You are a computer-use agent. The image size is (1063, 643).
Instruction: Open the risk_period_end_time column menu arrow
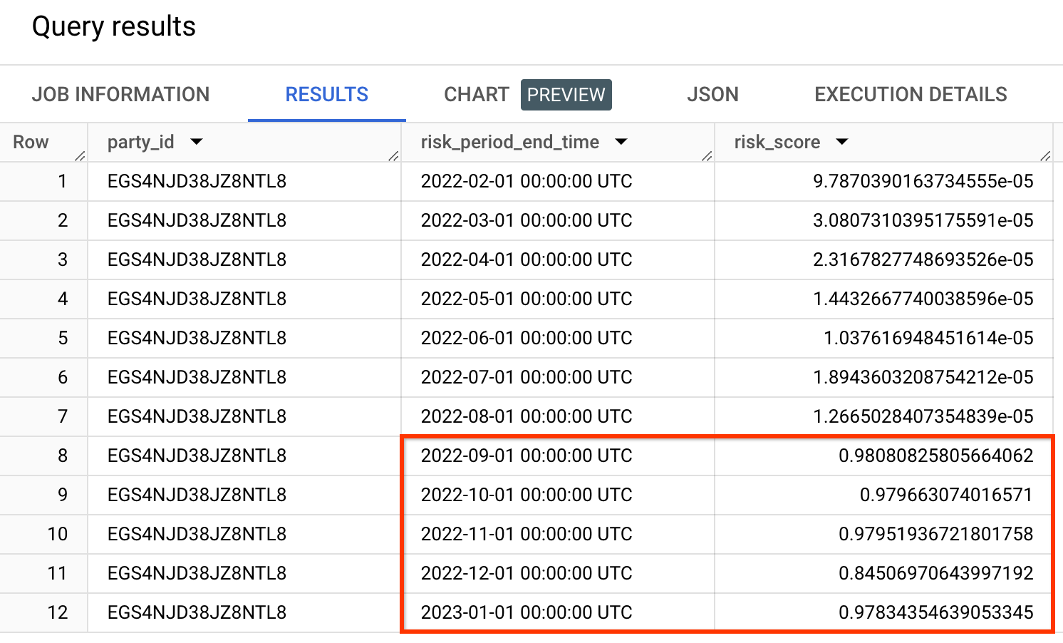click(621, 142)
